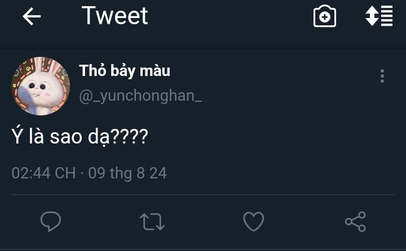Open the camera plus icon in header
The image size is (406, 251).
click(325, 17)
